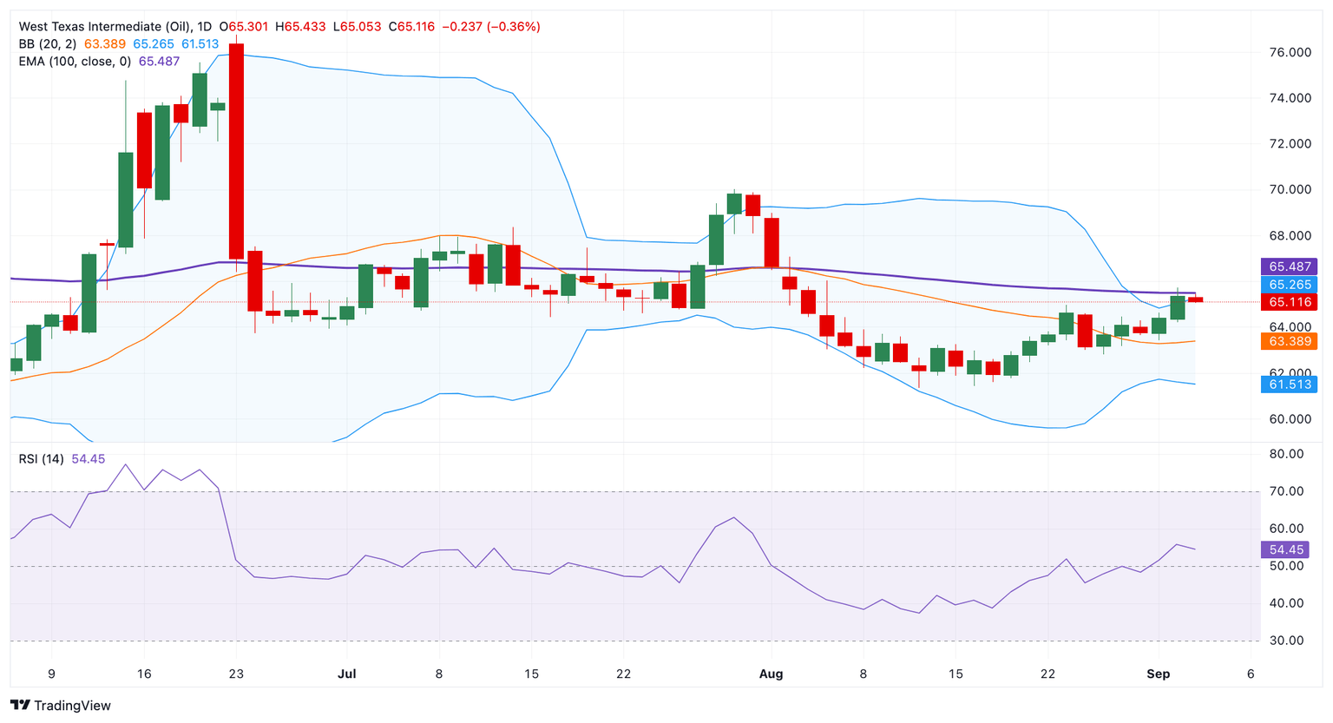Click the Aug label on the time axis

point(771,674)
